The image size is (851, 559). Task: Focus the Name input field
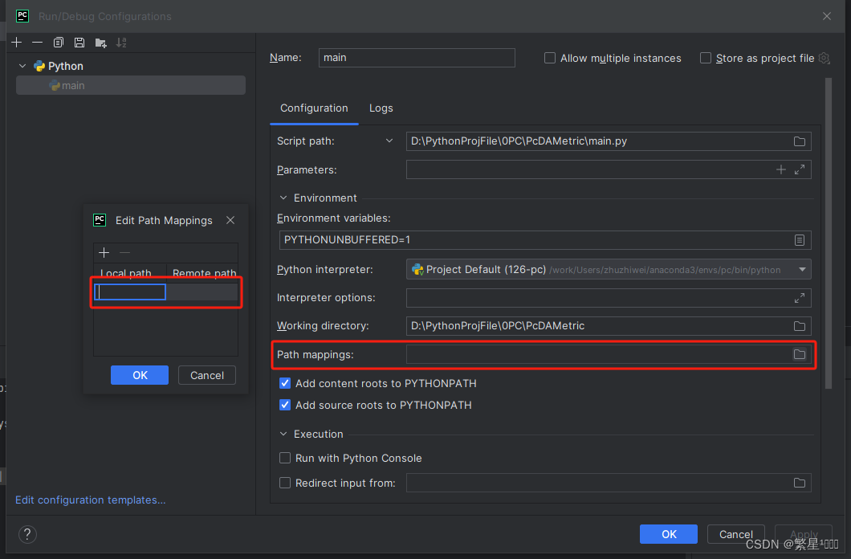click(417, 58)
